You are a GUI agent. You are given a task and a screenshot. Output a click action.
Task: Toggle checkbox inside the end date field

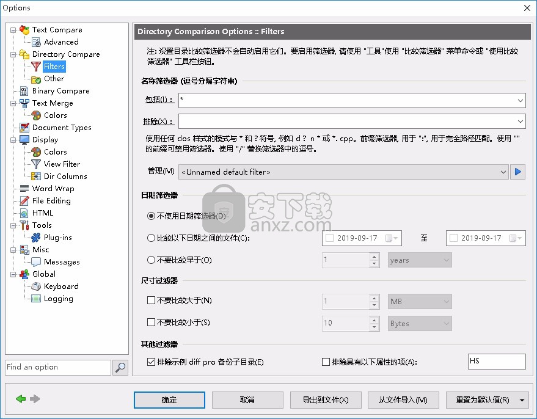453,238
